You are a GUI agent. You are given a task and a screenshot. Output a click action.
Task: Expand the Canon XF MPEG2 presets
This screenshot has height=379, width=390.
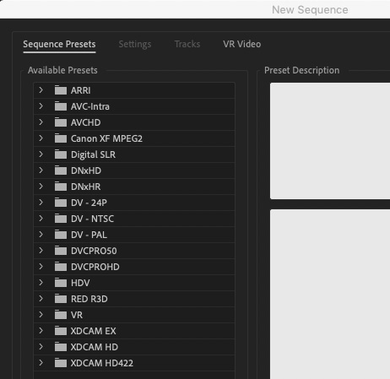pyautogui.click(x=41, y=138)
